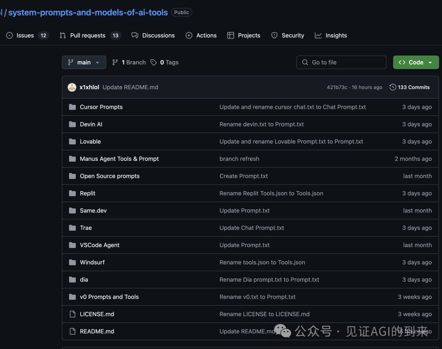
Task: Open the Security tab
Action: pyautogui.click(x=292, y=36)
